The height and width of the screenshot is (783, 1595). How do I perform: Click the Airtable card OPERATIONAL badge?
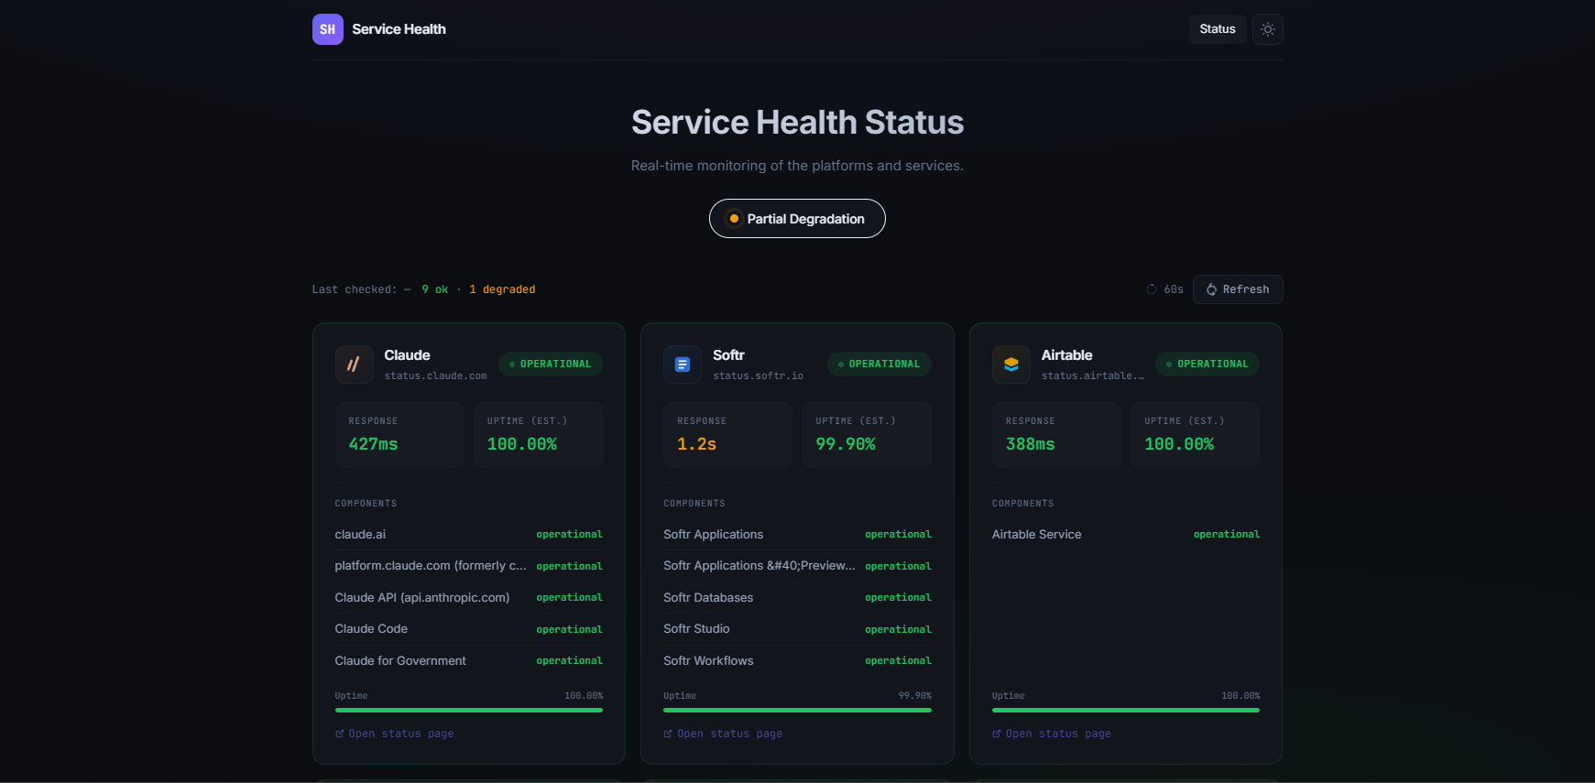(x=1207, y=364)
